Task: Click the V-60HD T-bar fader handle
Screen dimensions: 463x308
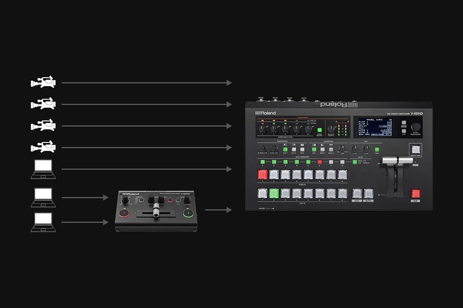Action: pos(397,160)
